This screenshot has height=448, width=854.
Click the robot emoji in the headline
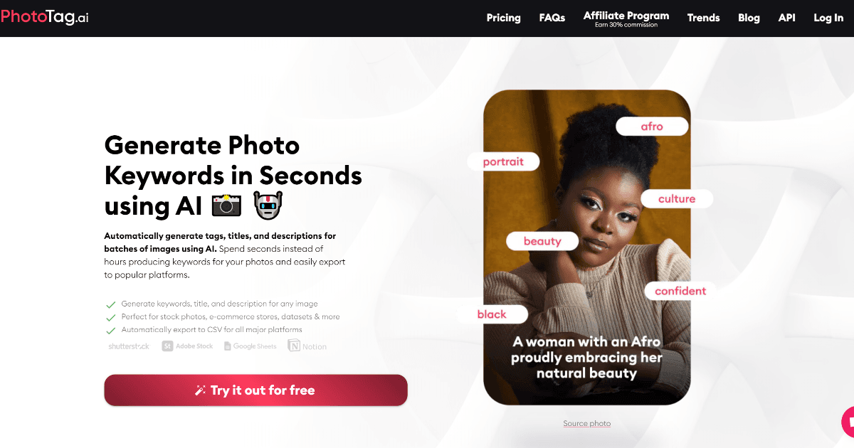click(x=268, y=206)
